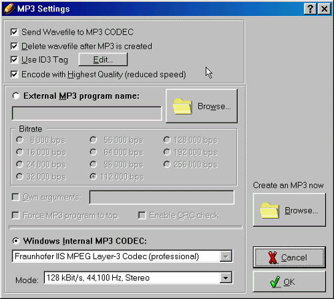Select 64 000 bps bitrate
Viewport: 334px width, 299px height.
[94, 152]
